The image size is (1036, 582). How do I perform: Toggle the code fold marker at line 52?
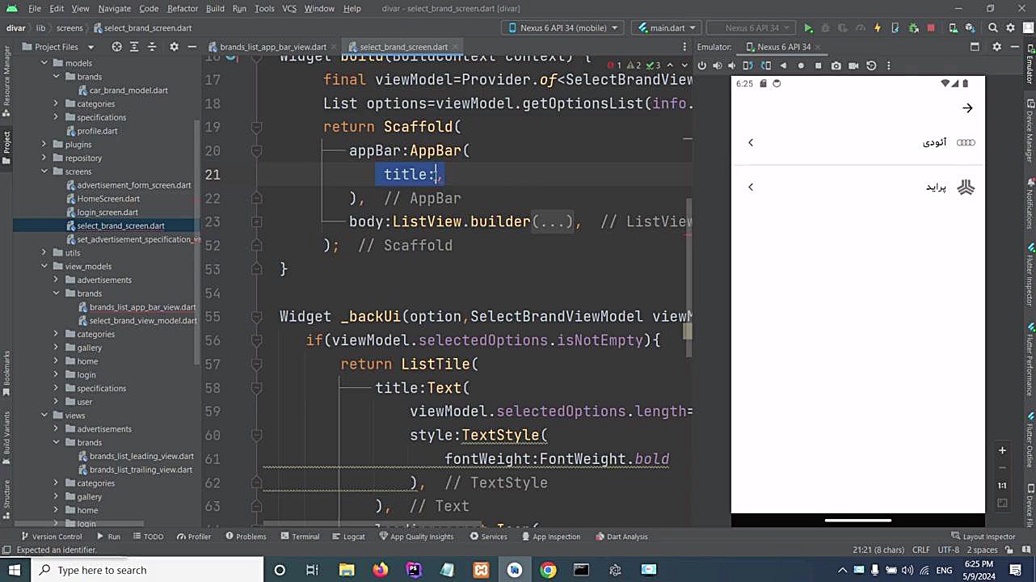click(x=256, y=246)
